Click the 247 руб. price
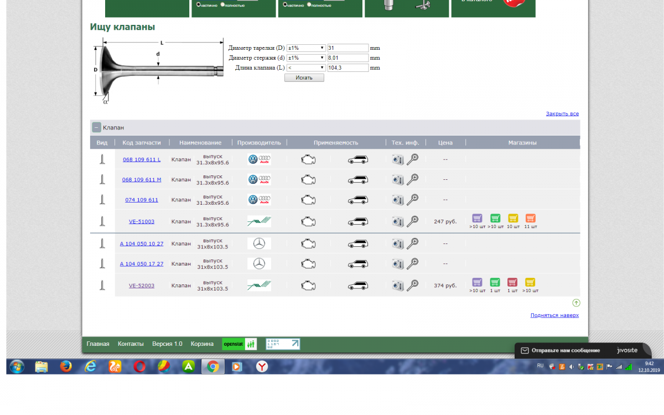Viewport: 664px width, 415px height. point(445,221)
